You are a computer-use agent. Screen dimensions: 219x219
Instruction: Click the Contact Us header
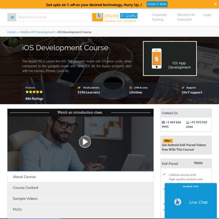186,113
